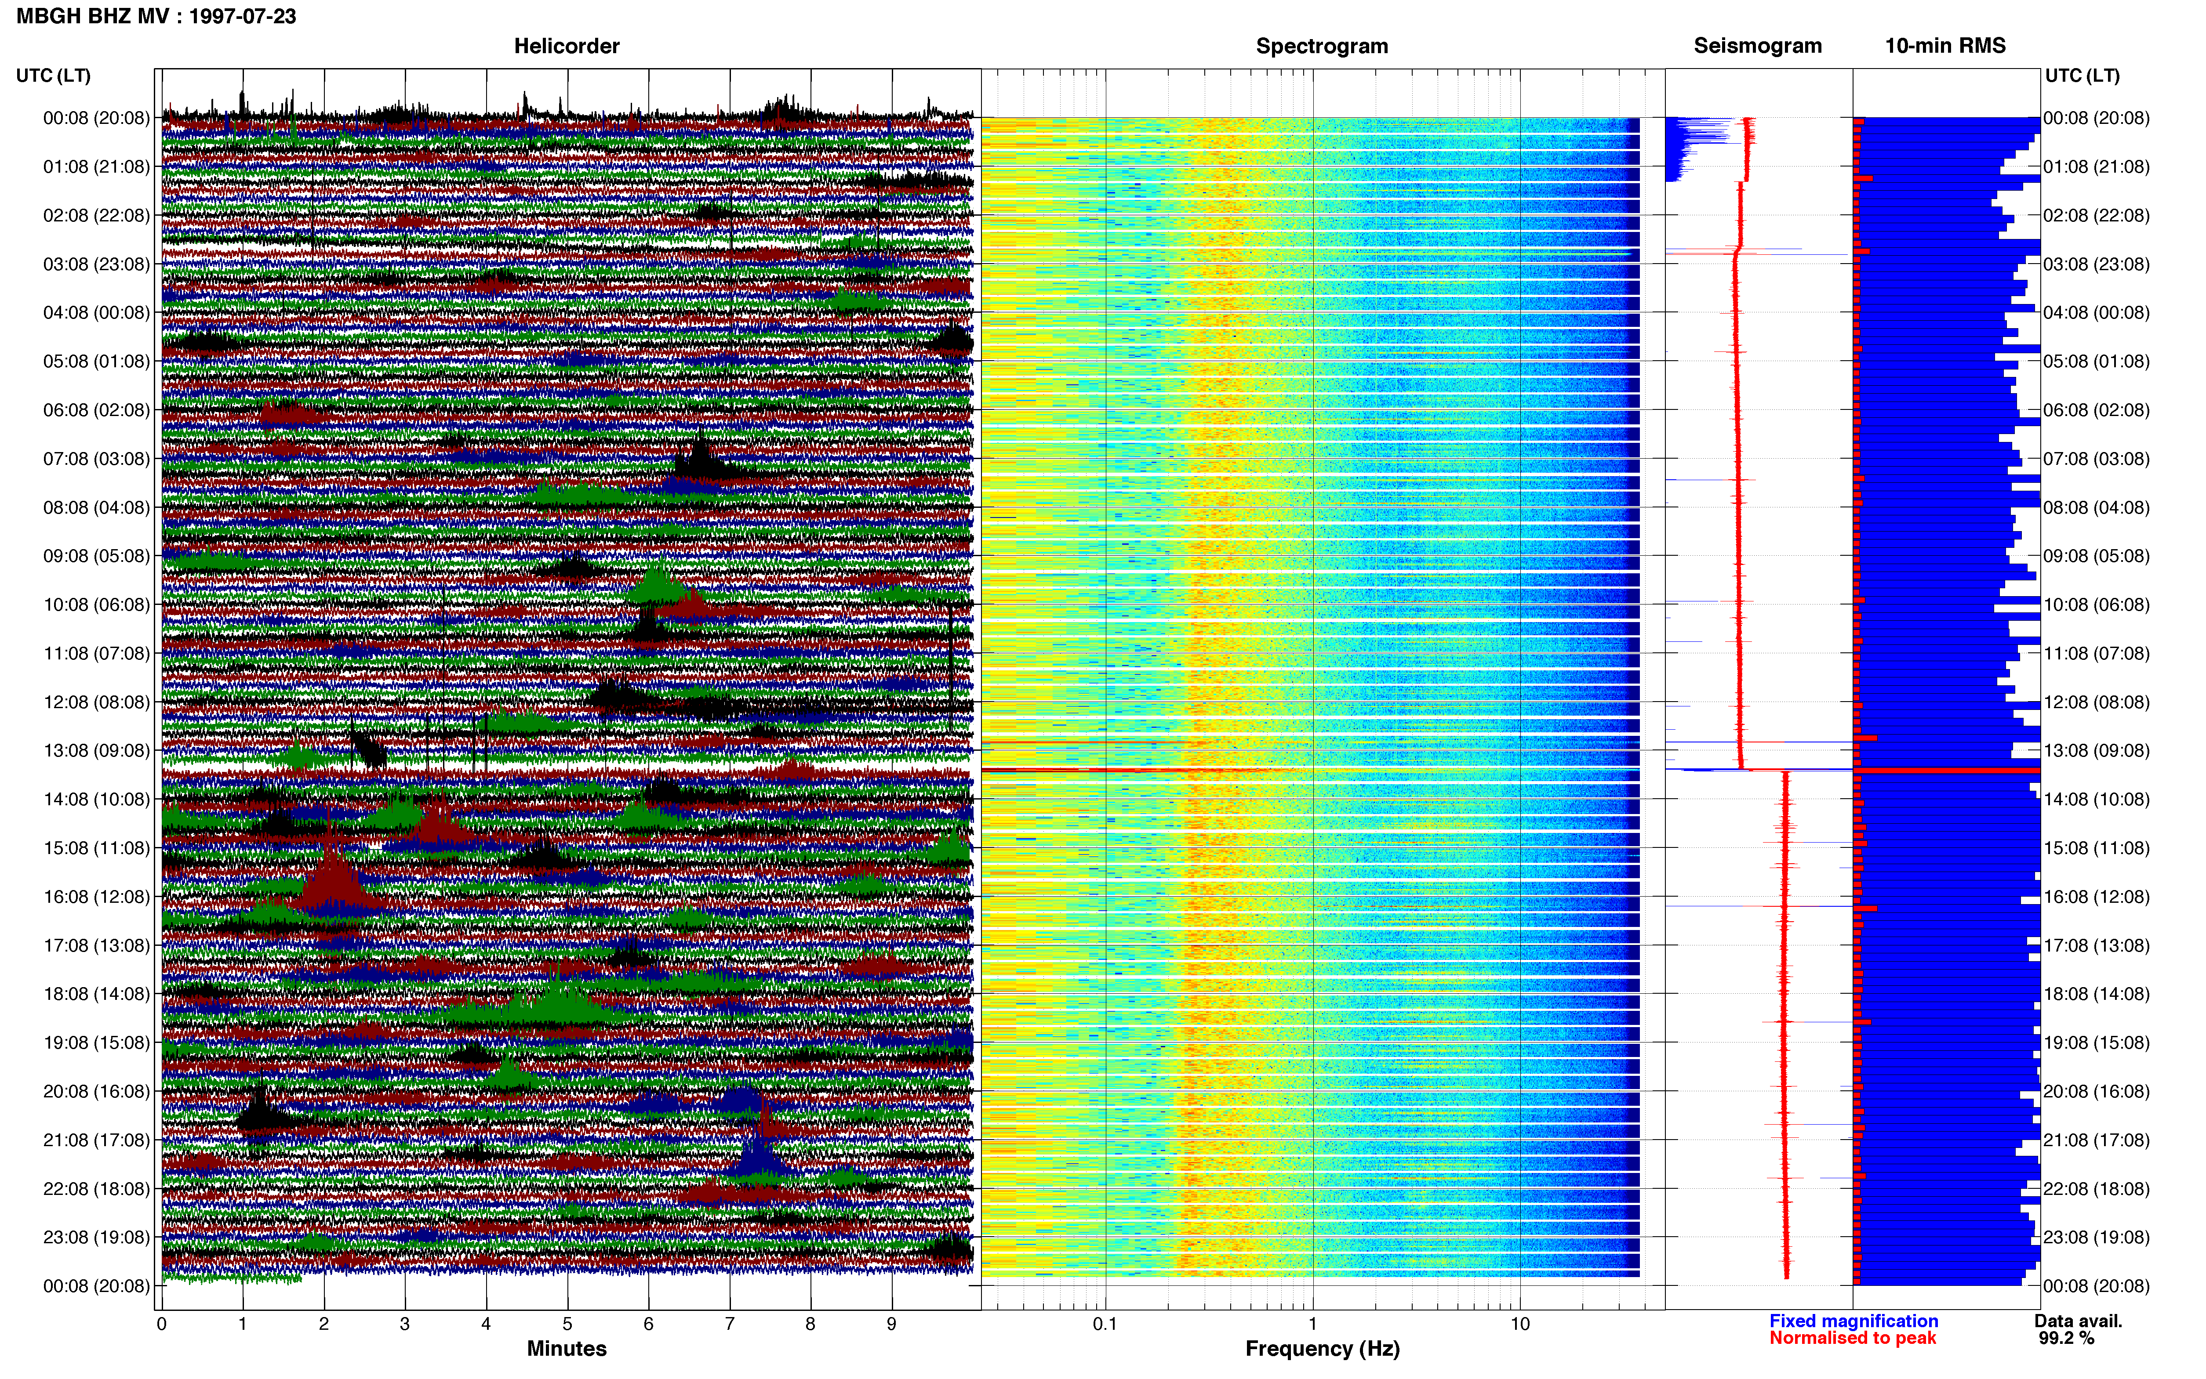Click left time label '21:08 (17:08)'
Screen dimensions: 2206x1379
coord(96,1140)
